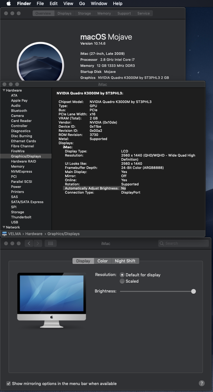Go forward in System Preferences
213x392 pixels.
click(38, 243)
